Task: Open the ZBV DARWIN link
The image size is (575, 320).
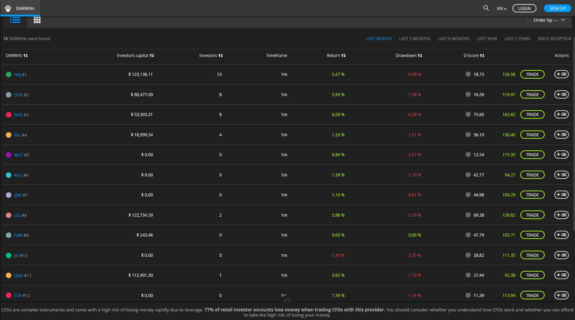Action: pyautogui.click(x=18, y=195)
